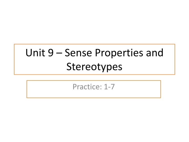Select the title box's top orange border
The image size is (189, 142).
pyautogui.click(x=94, y=44)
